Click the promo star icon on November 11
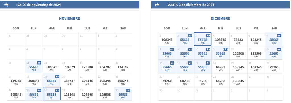Image resolution: width=291 pixels, height=103 pixels. coord(39,63)
